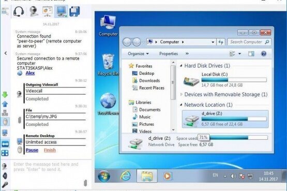Open Explorer help with the question mark icon
Viewport: 287px width, 191px height.
point(264,54)
